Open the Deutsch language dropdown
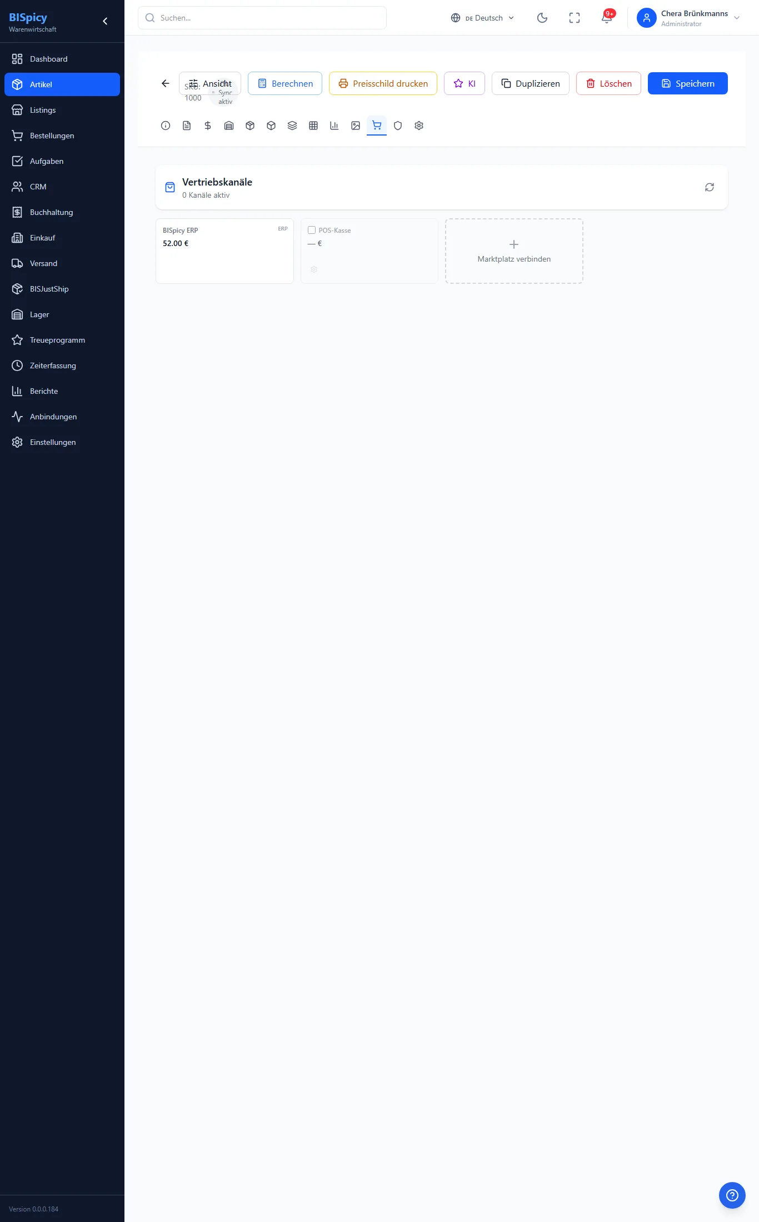This screenshot has width=759, height=1222. tap(482, 18)
